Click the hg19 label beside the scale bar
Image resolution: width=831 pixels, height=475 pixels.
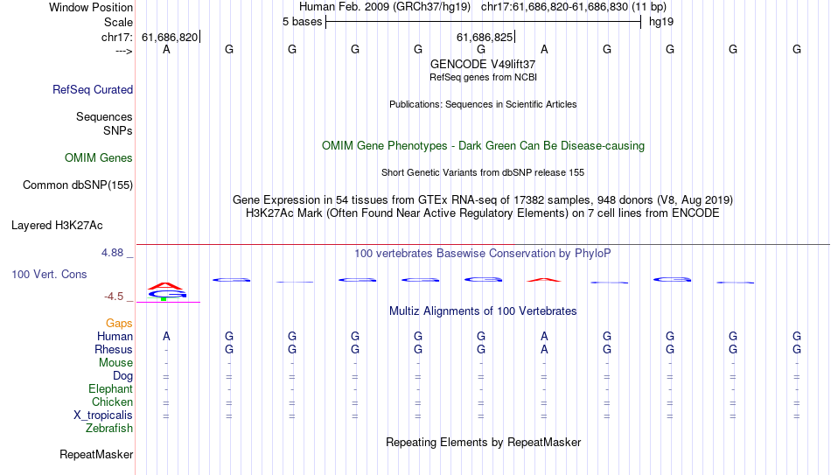(x=661, y=22)
